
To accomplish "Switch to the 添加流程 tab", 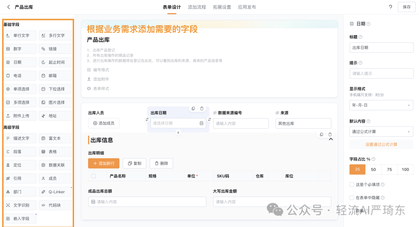I will pyautogui.click(x=197, y=7).
